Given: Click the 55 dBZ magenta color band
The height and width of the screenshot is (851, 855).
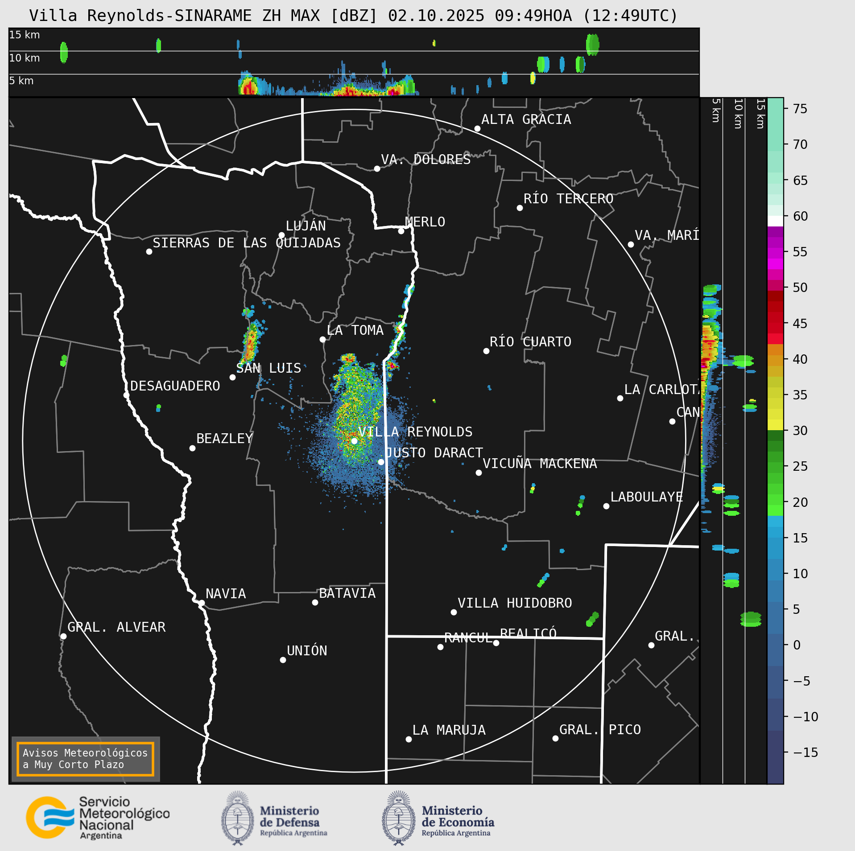Looking at the screenshot, I should 775,253.
